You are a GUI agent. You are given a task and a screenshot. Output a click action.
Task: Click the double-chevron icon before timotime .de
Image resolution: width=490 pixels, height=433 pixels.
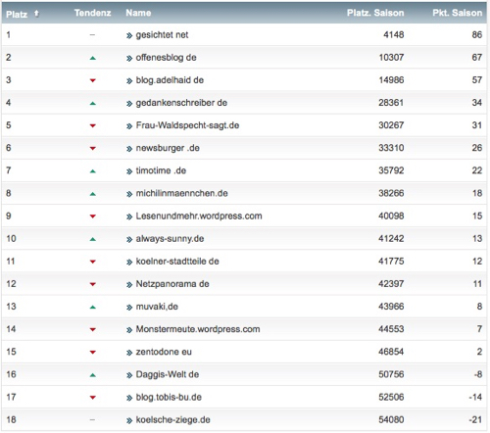pyautogui.click(x=129, y=171)
